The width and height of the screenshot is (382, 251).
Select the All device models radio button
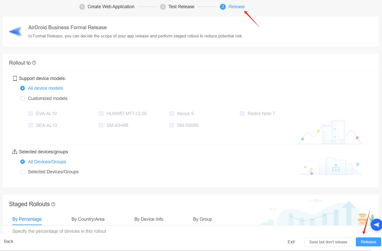pos(23,88)
